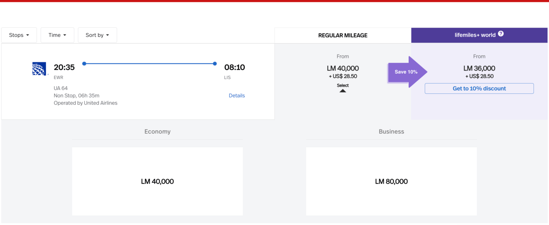Viewport: 549px width, 225px height.
Task: Choose the Economy LM 40,000 fare card
Action: (x=158, y=181)
